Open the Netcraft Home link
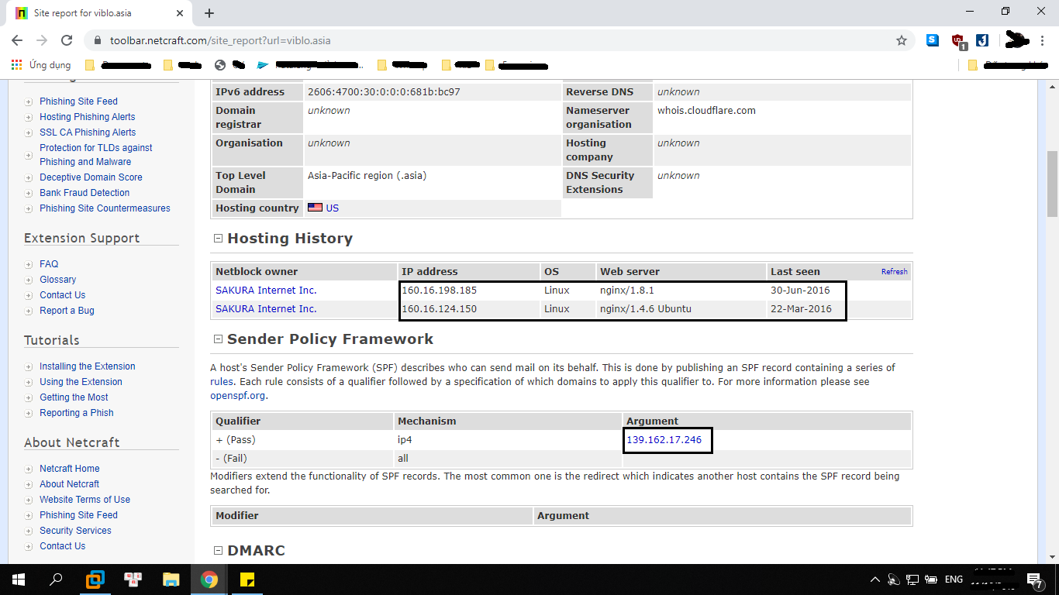The width and height of the screenshot is (1059, 595). (70, 469)
